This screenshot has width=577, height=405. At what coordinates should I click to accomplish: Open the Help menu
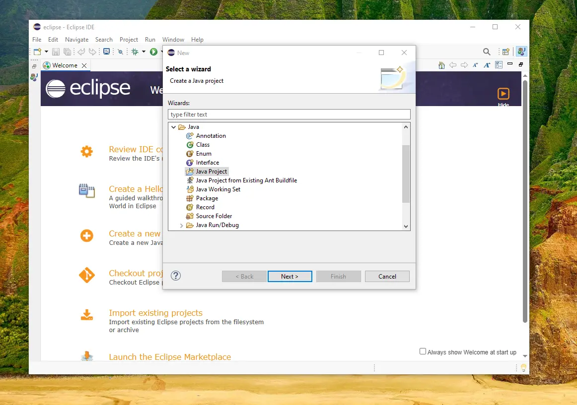[x=197, y=40]
